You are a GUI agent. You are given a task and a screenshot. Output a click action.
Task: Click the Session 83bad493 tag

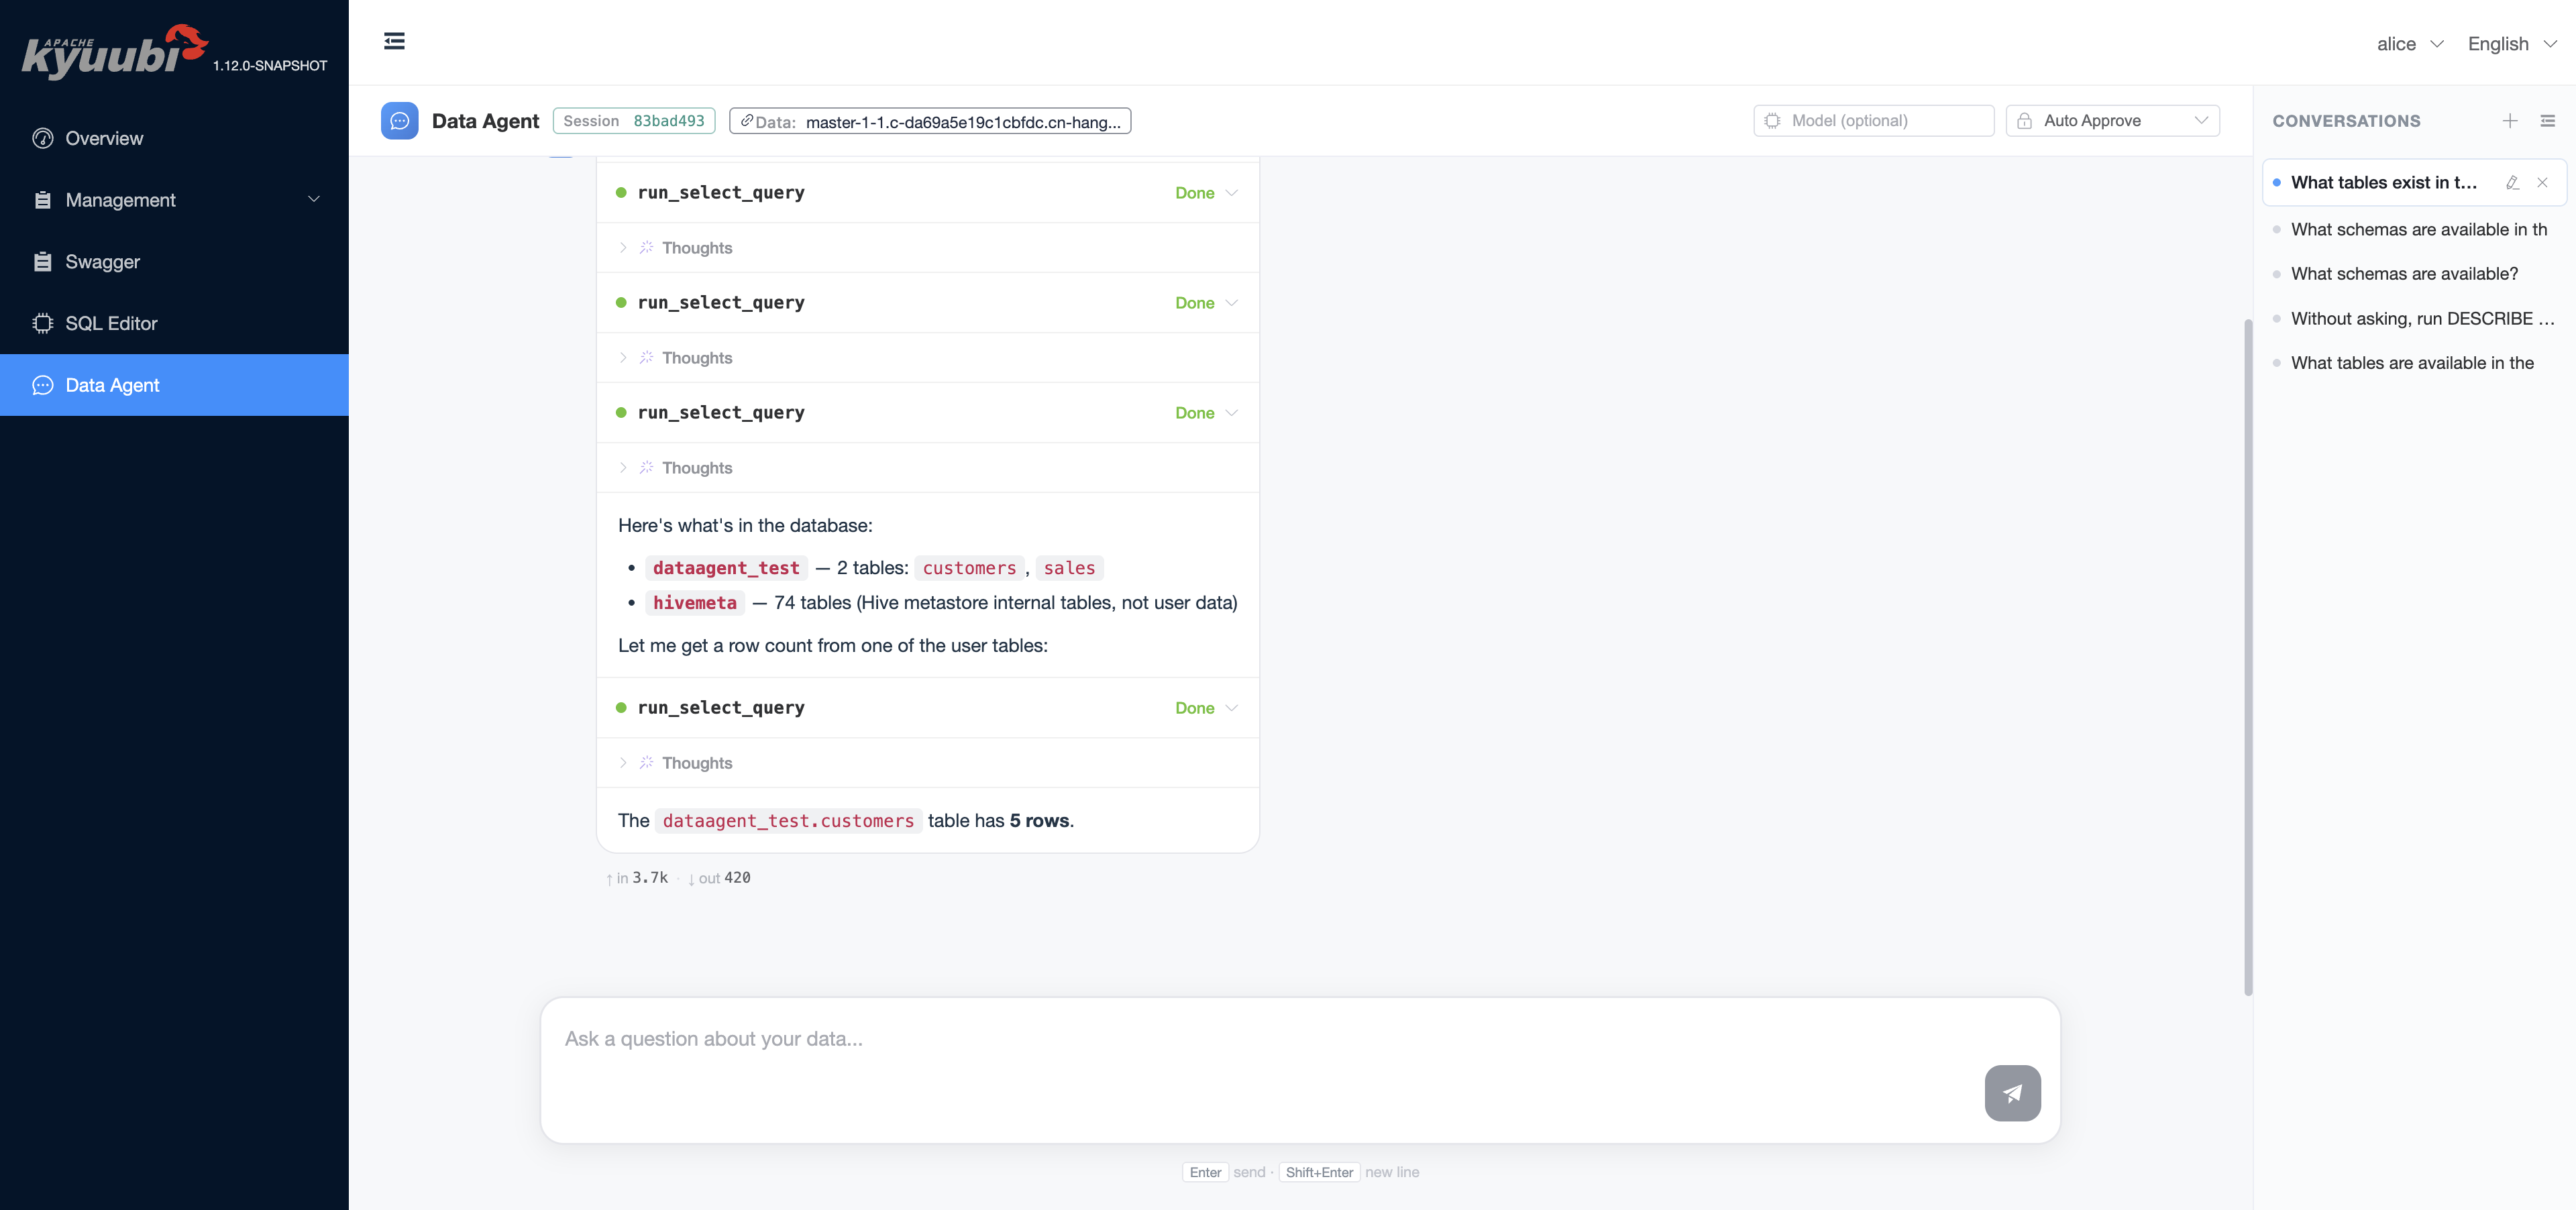coord(634,121)
